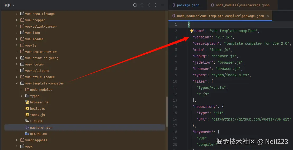Image resolution: width=293 pixels, height=150 pixels.
Task: Expand the vue-ls folder
Action: (16, 46)
